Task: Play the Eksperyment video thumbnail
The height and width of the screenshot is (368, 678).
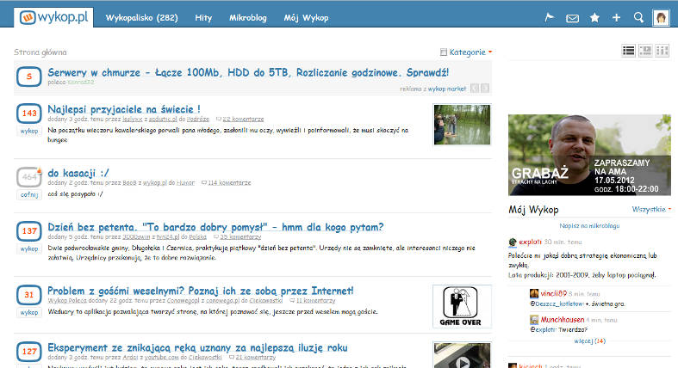Action: coord(462,355)
